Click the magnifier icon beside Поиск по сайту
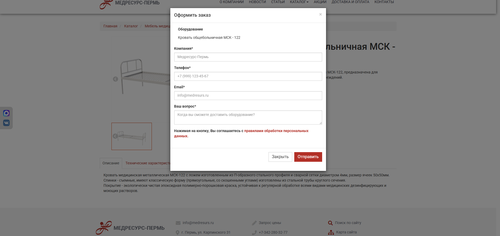This screenshot has width=500, height=236. click(x=330, y=223)
